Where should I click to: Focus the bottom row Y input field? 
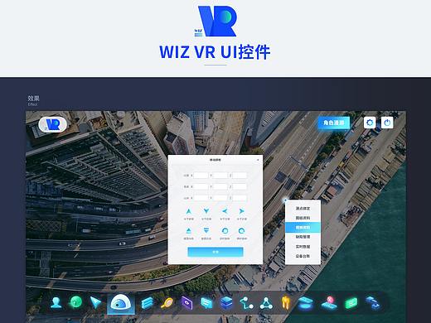point(220,198)
